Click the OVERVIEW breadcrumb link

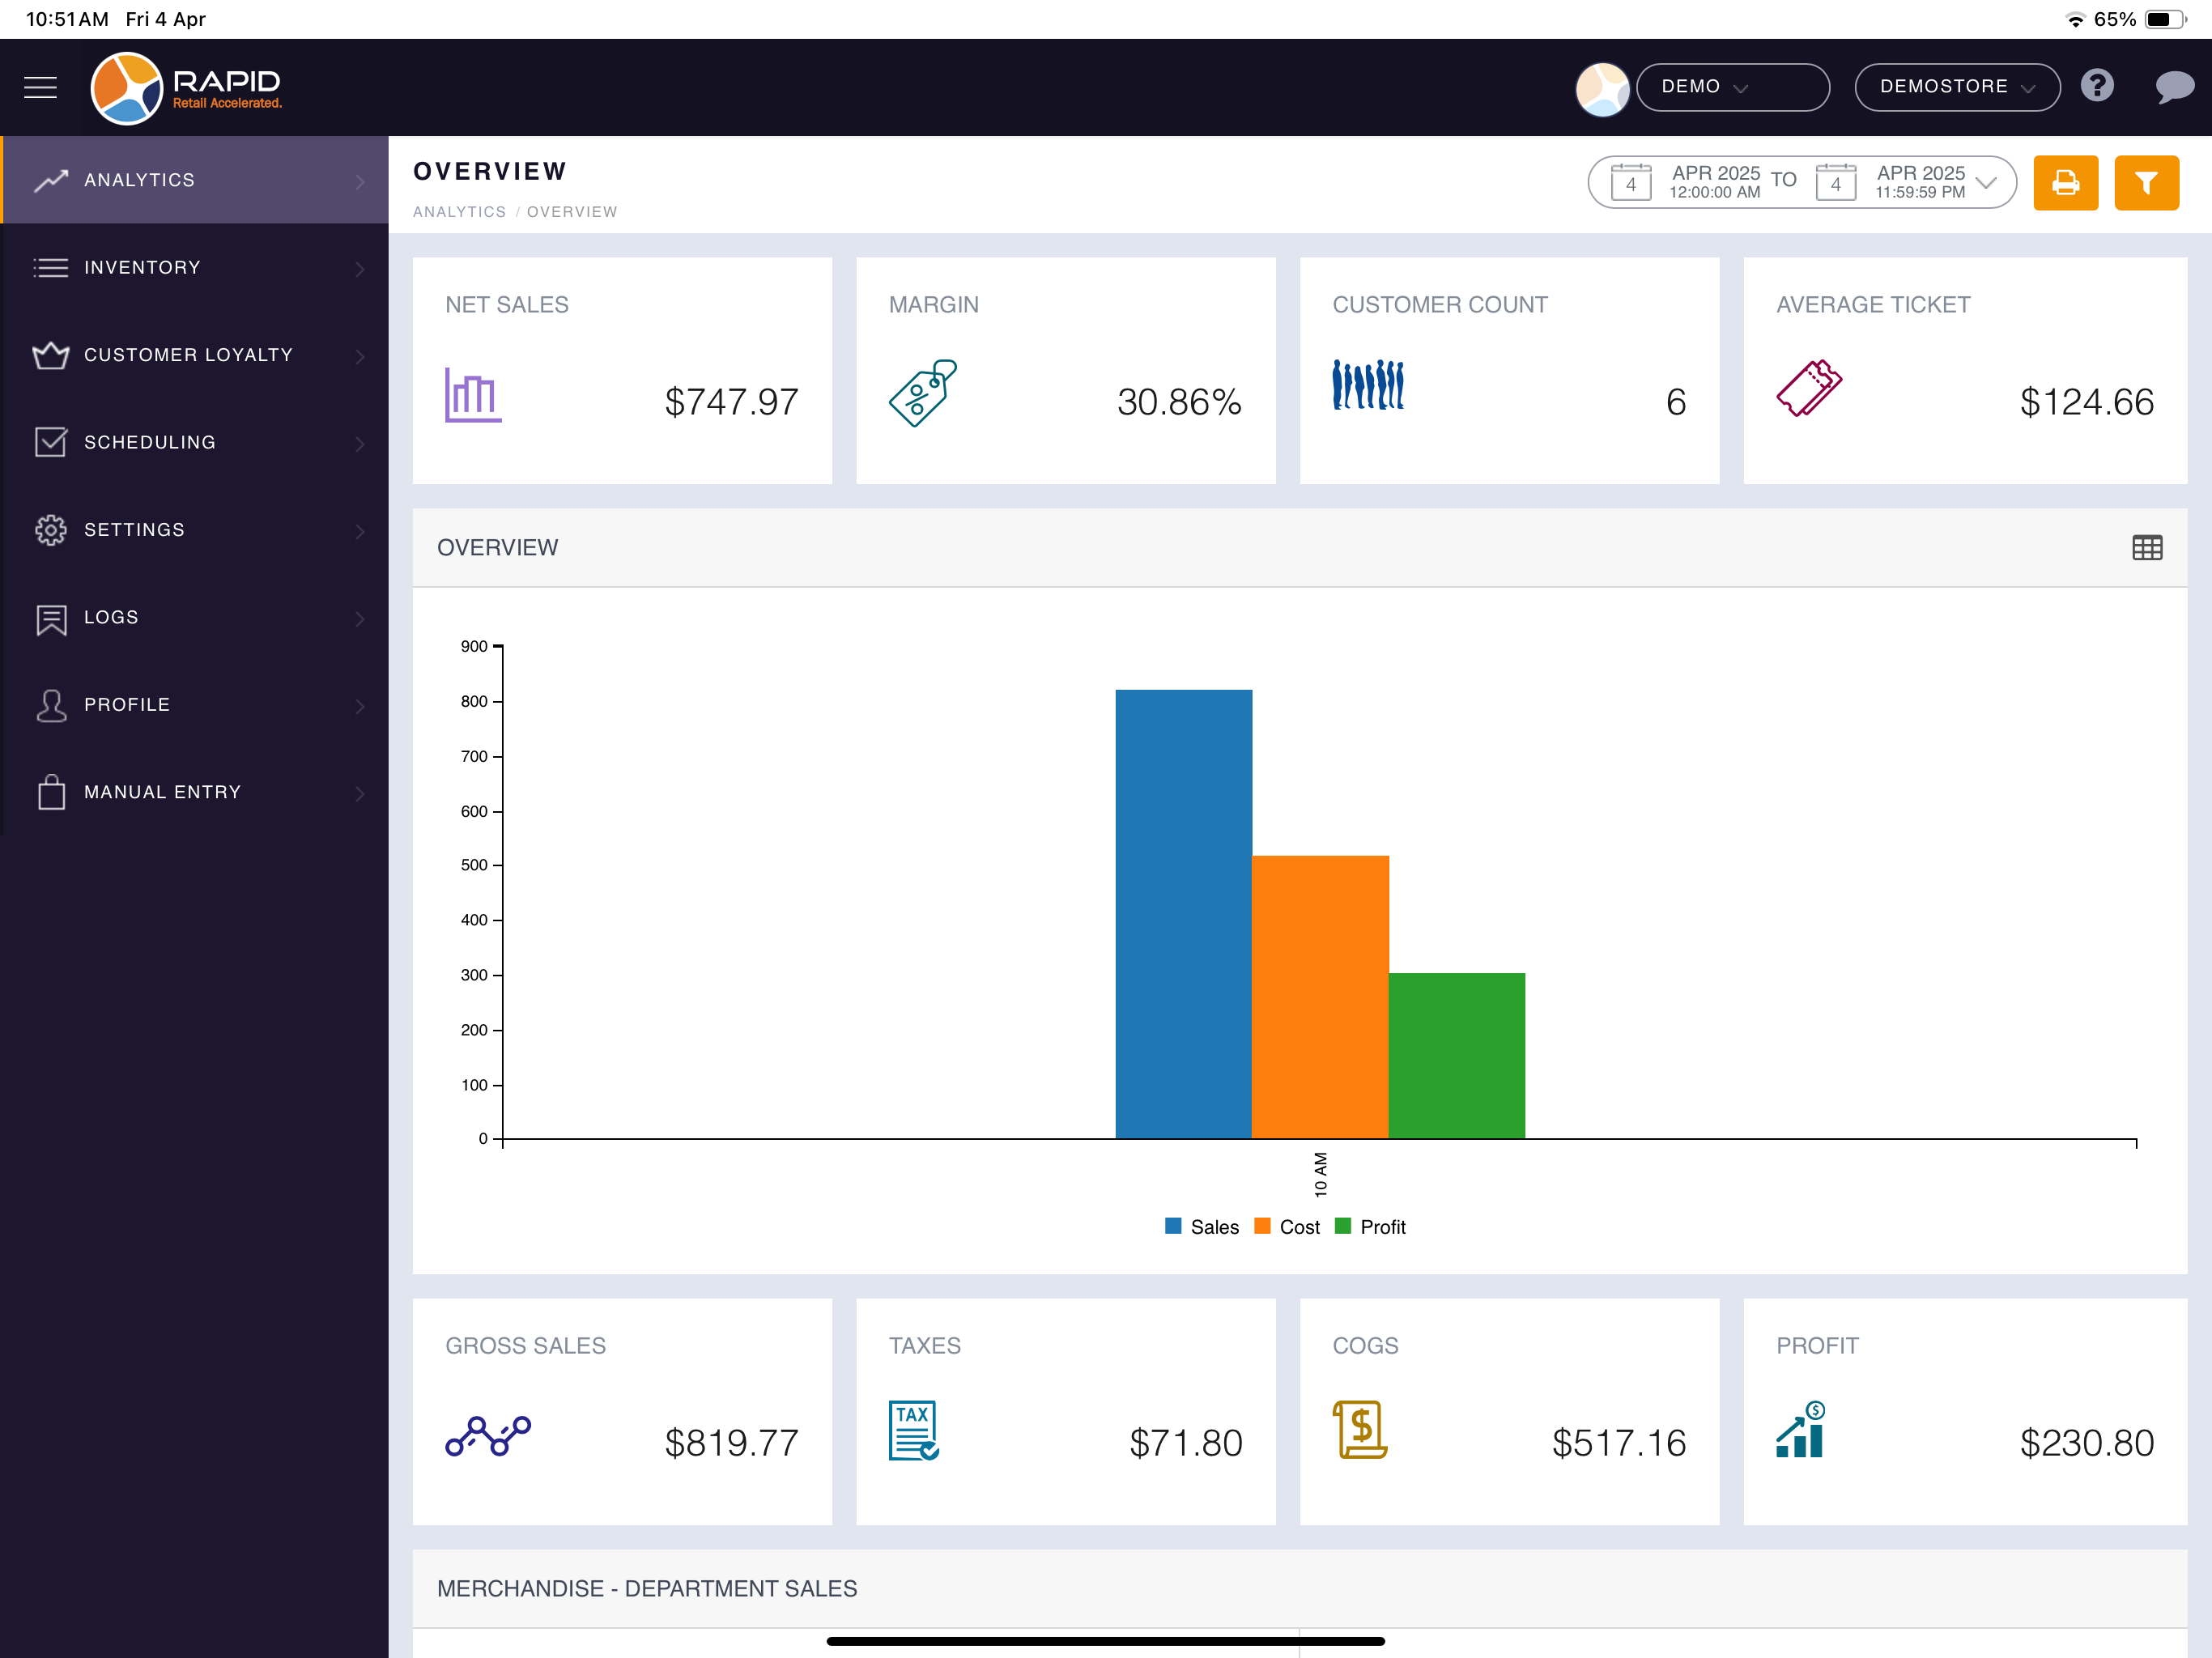pyautogui.click(x=572, y=212)
